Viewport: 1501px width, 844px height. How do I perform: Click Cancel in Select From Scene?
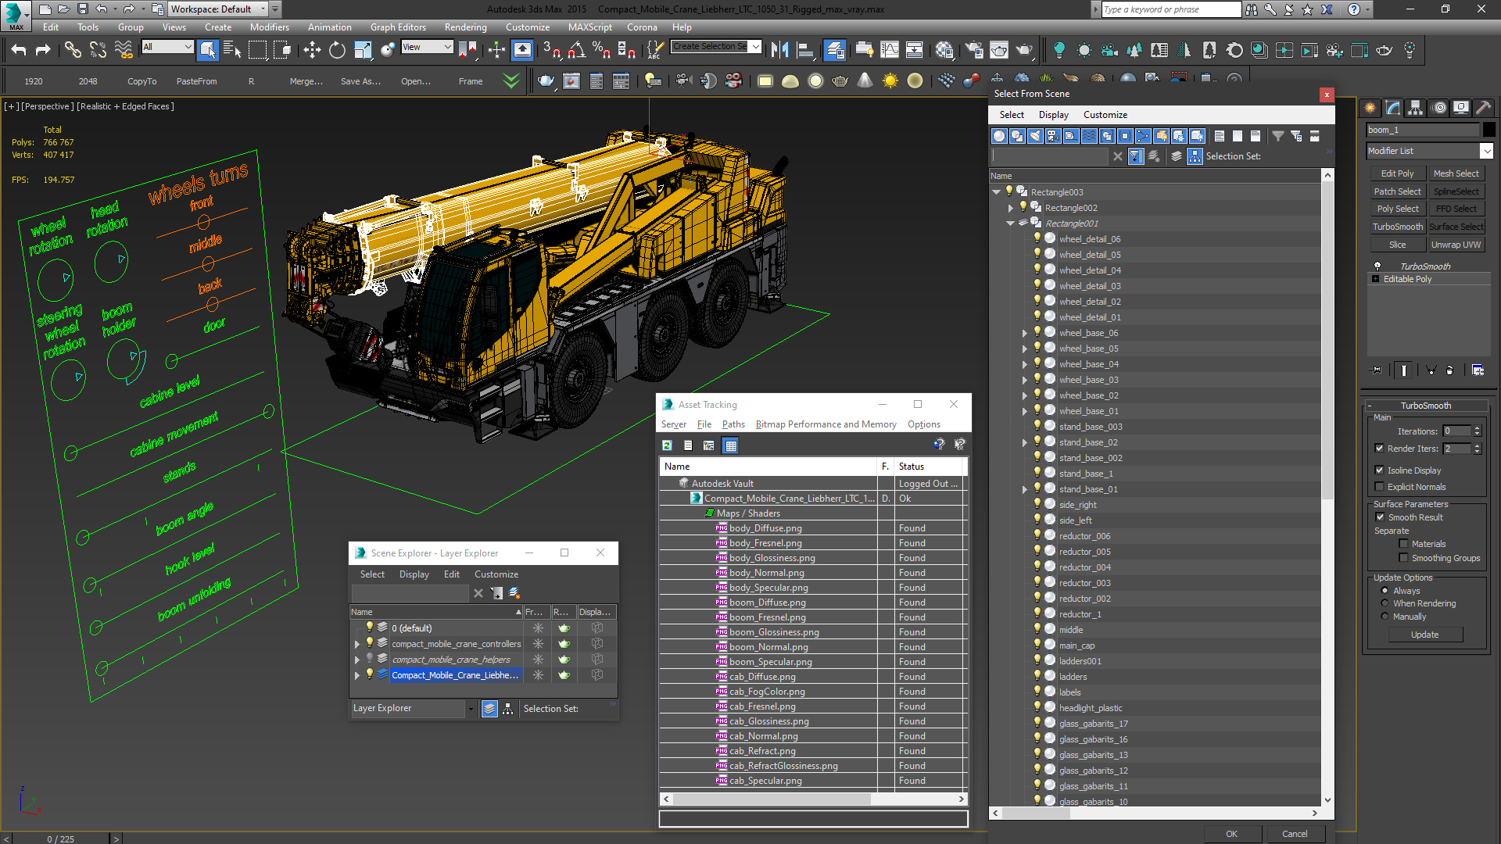1295,834
